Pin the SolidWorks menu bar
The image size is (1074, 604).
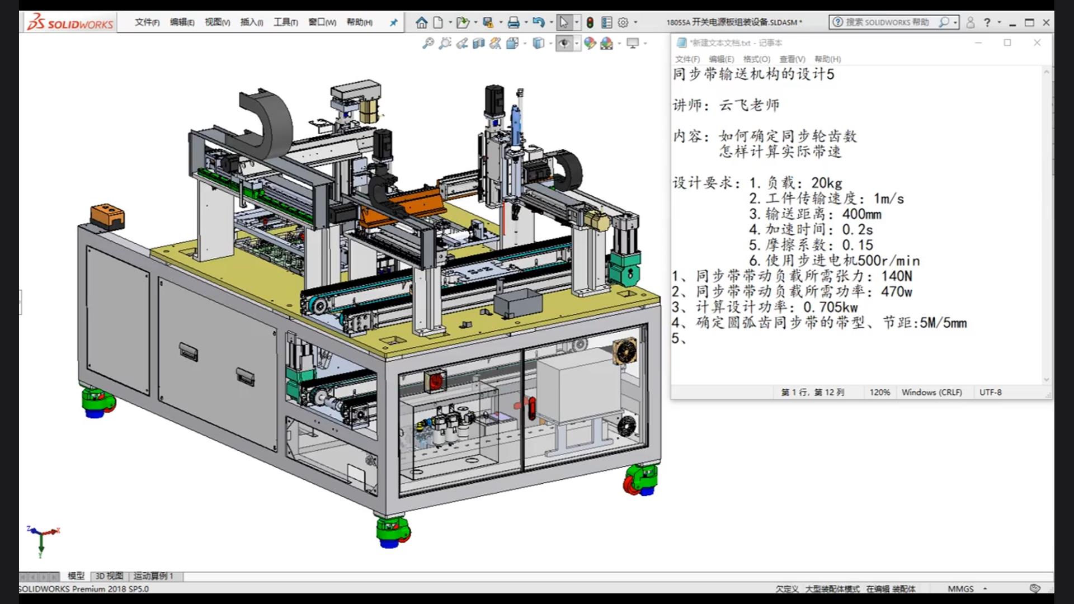tap(394, 22)
